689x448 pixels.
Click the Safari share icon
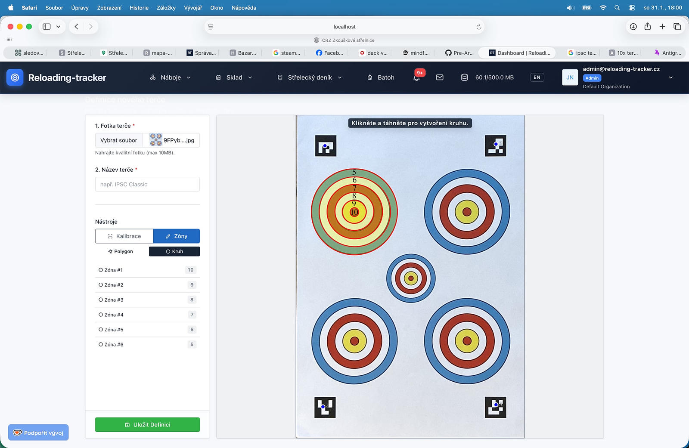(647, 27)
